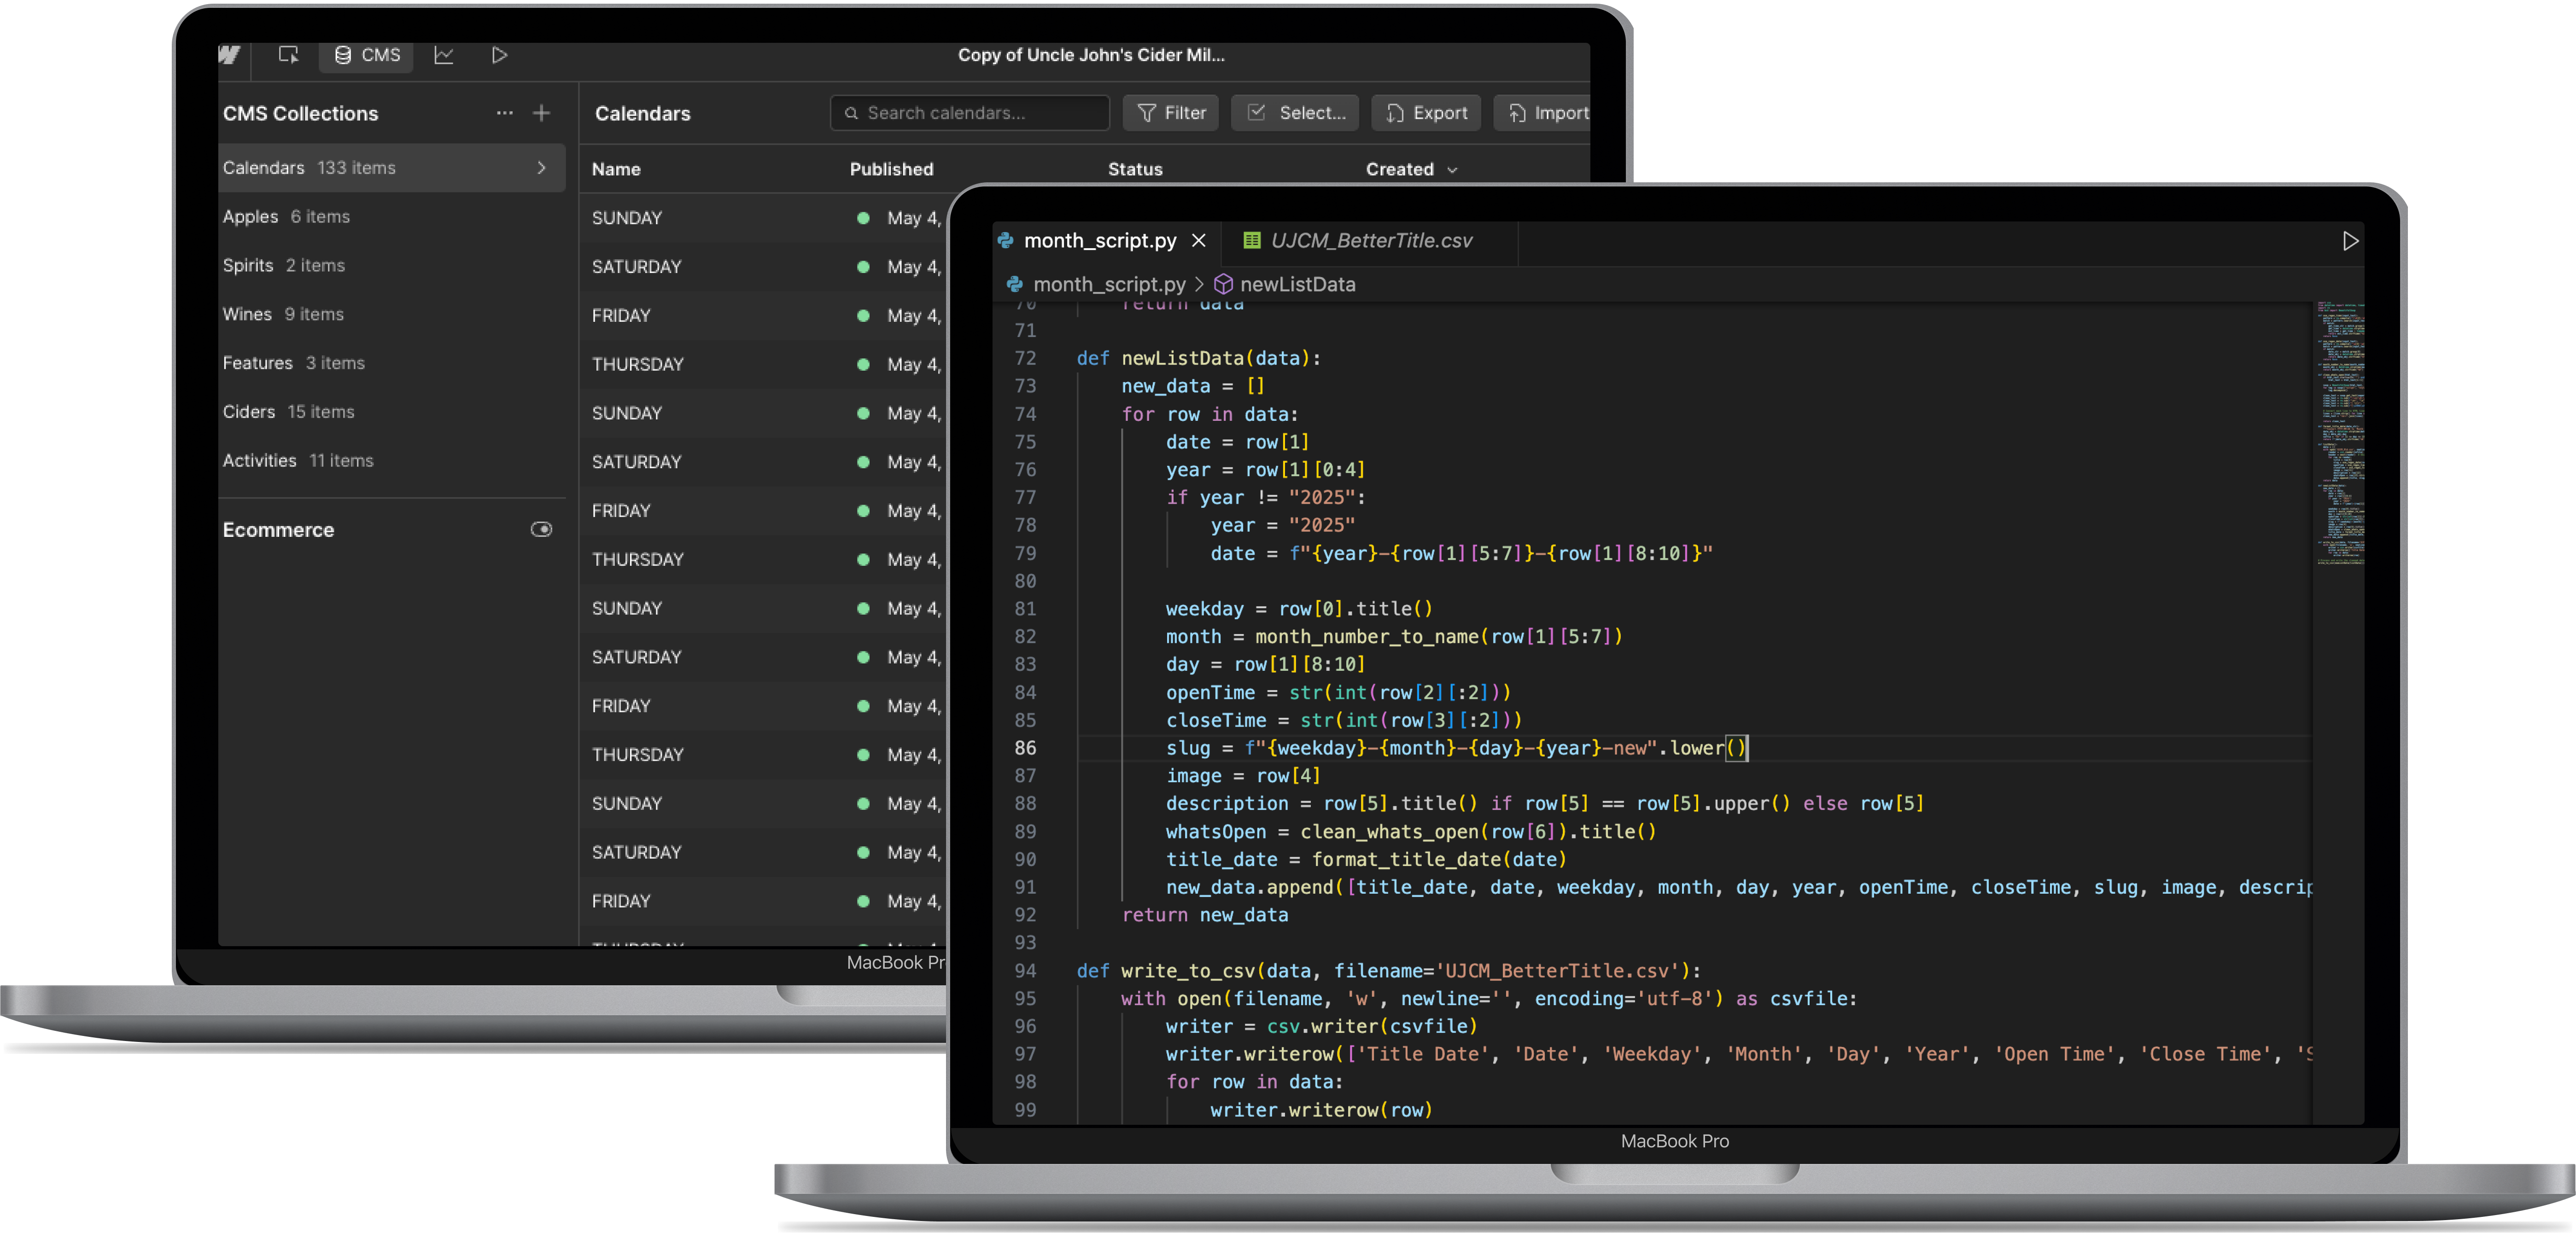The image size is (2576, 1233).
Task: Click the Filter funnel icon
Action: (1147, 113)
